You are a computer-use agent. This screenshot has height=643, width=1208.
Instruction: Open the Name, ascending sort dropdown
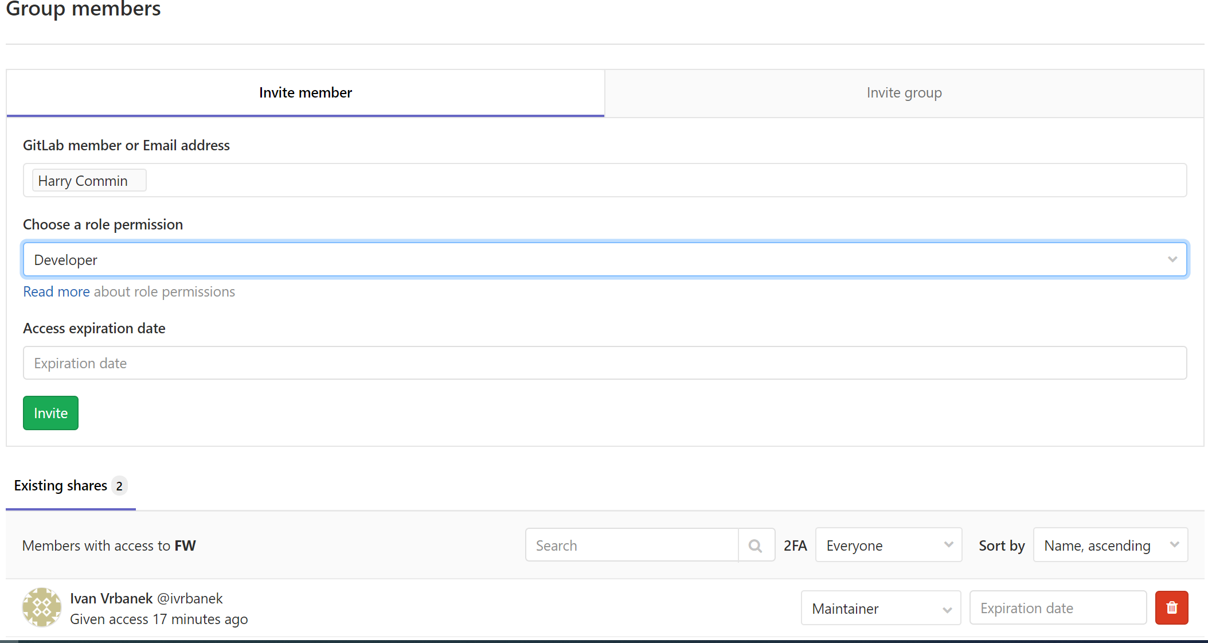1110,545
